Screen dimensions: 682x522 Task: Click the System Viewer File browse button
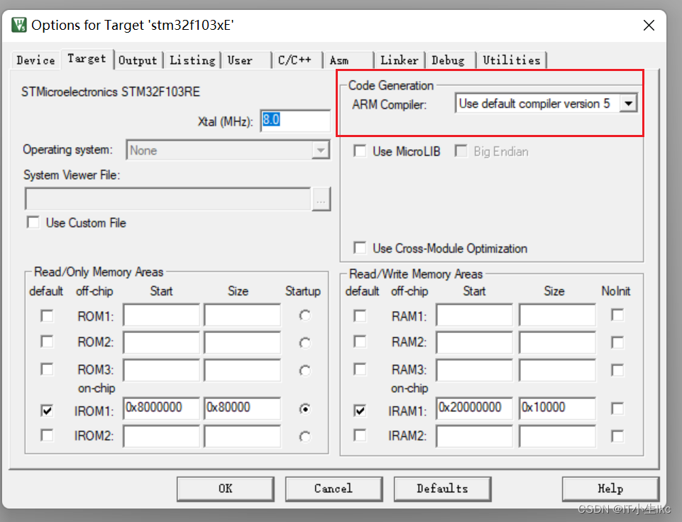(321, 199)
